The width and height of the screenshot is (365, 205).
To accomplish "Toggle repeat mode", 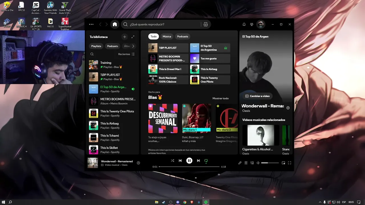I will click(206, 161).
